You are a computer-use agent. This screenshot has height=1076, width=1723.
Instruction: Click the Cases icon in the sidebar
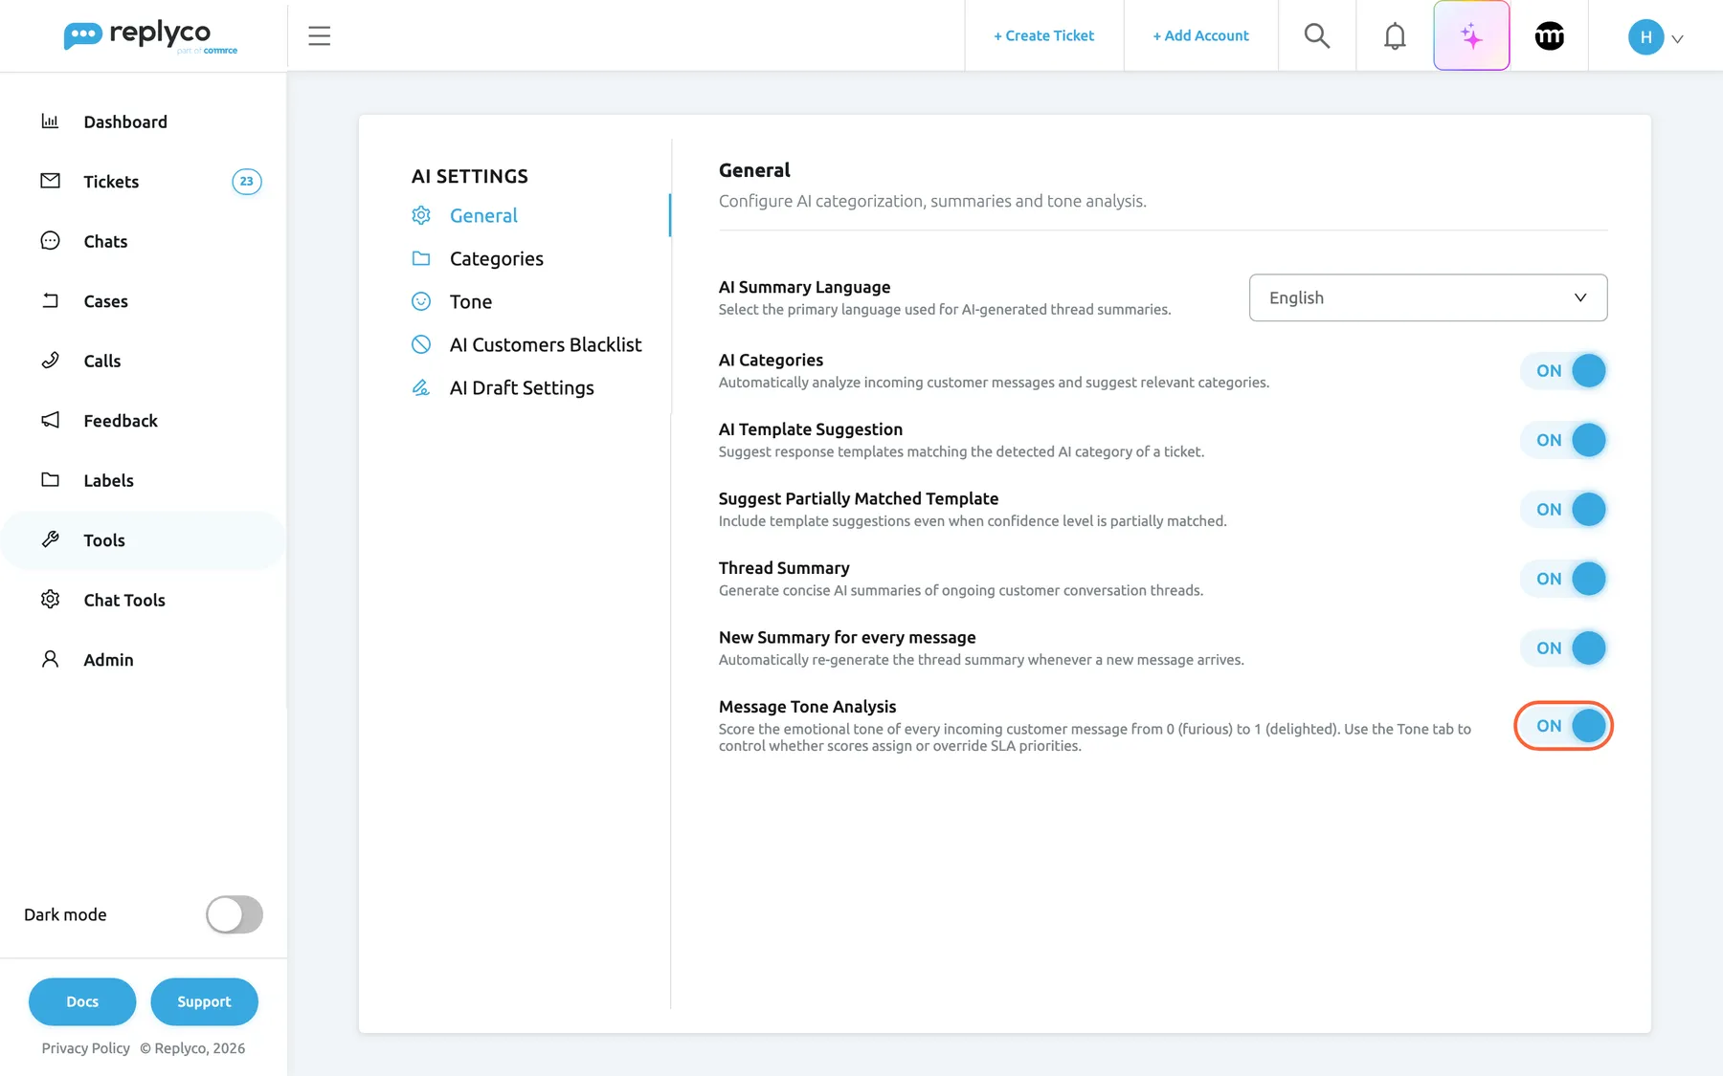[x=50, y=300]
